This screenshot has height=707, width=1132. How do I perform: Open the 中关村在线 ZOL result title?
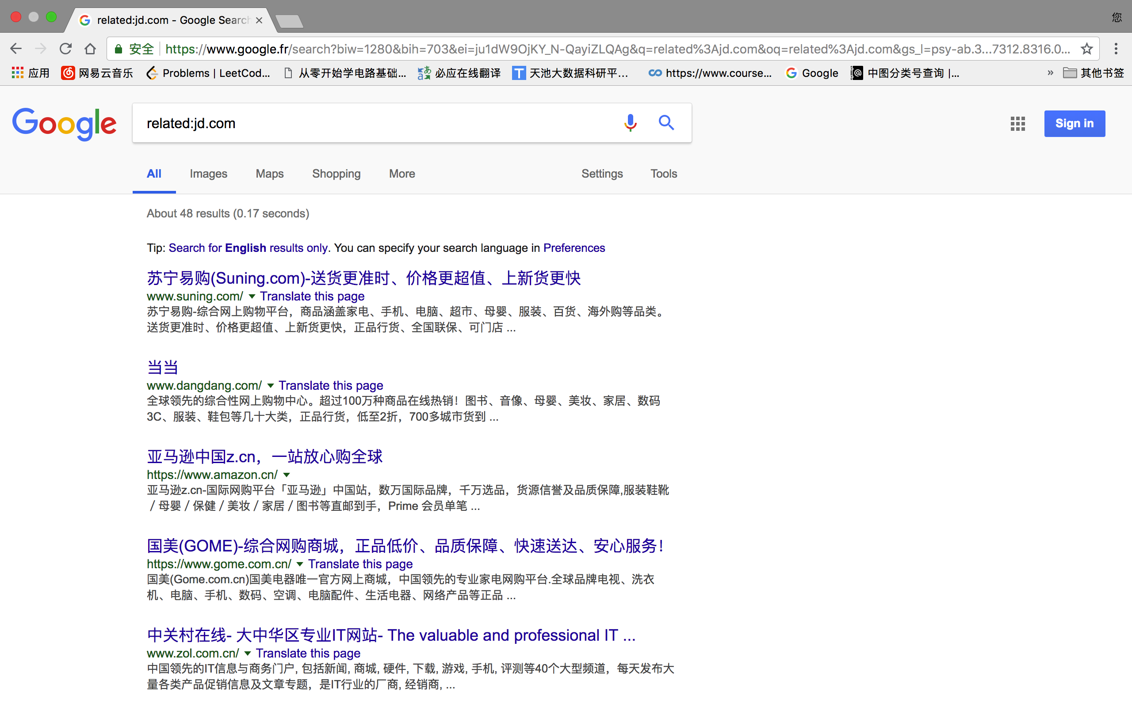click(391, 635)
